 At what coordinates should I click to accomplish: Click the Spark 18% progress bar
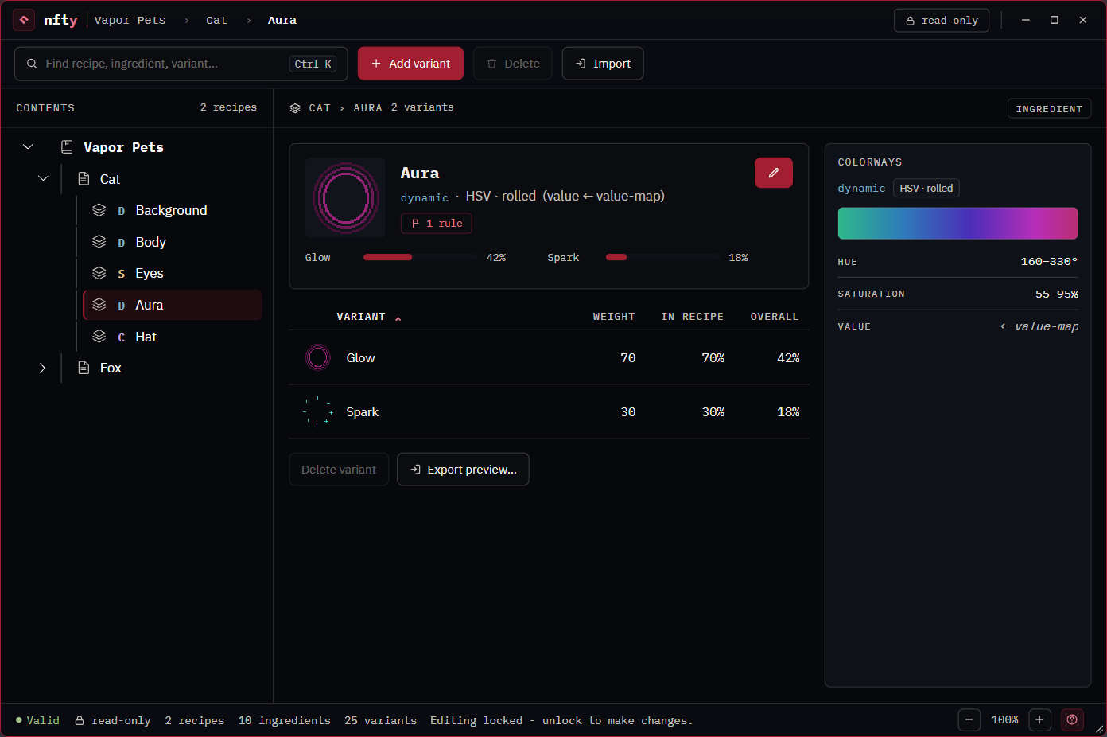[x=662, y=257]
